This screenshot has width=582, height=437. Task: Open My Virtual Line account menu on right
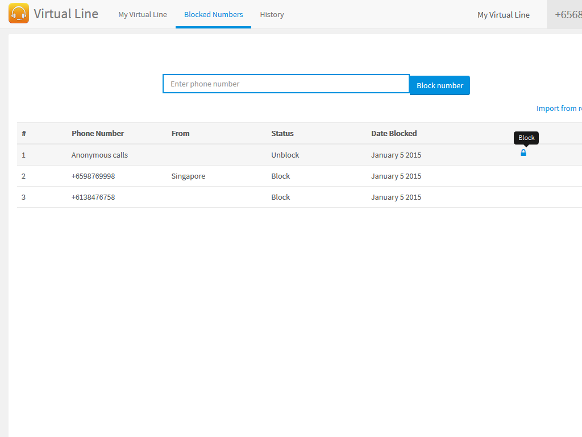point(503,15)
